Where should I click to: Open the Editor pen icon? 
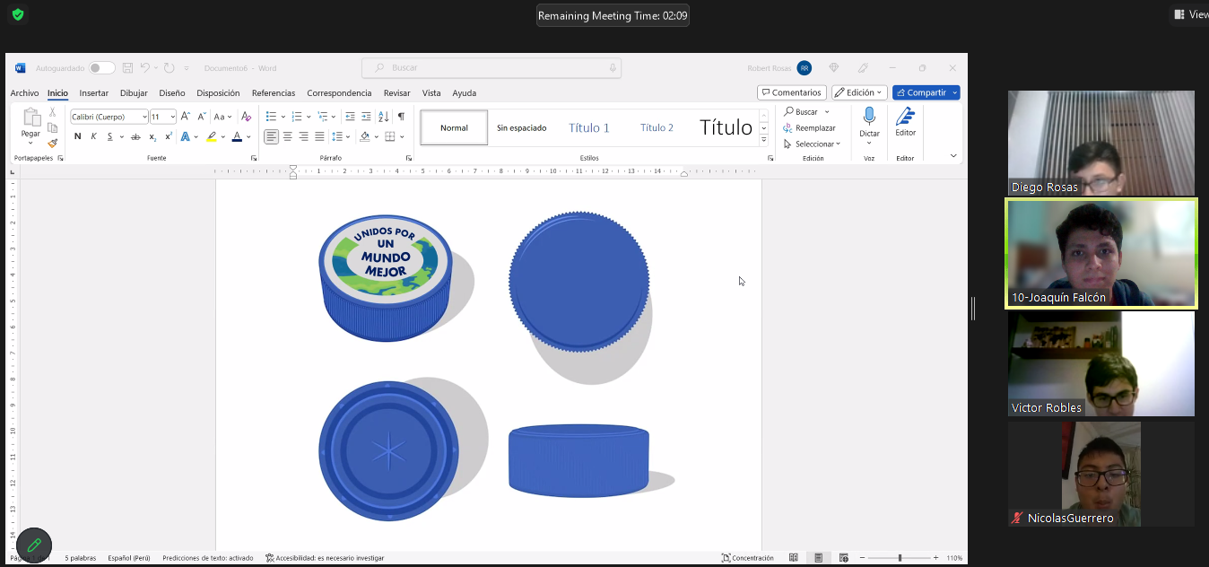[906, 118]
